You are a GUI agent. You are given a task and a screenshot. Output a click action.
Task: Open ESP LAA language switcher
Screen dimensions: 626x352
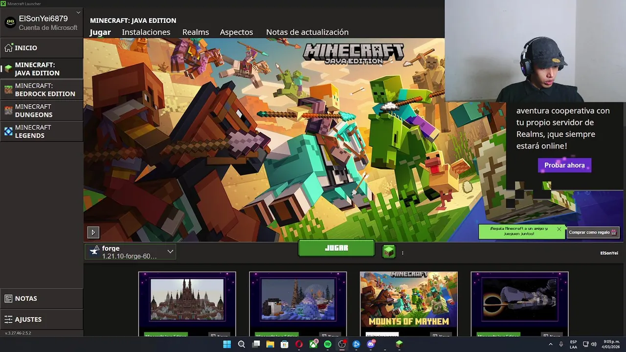point(573,344)
